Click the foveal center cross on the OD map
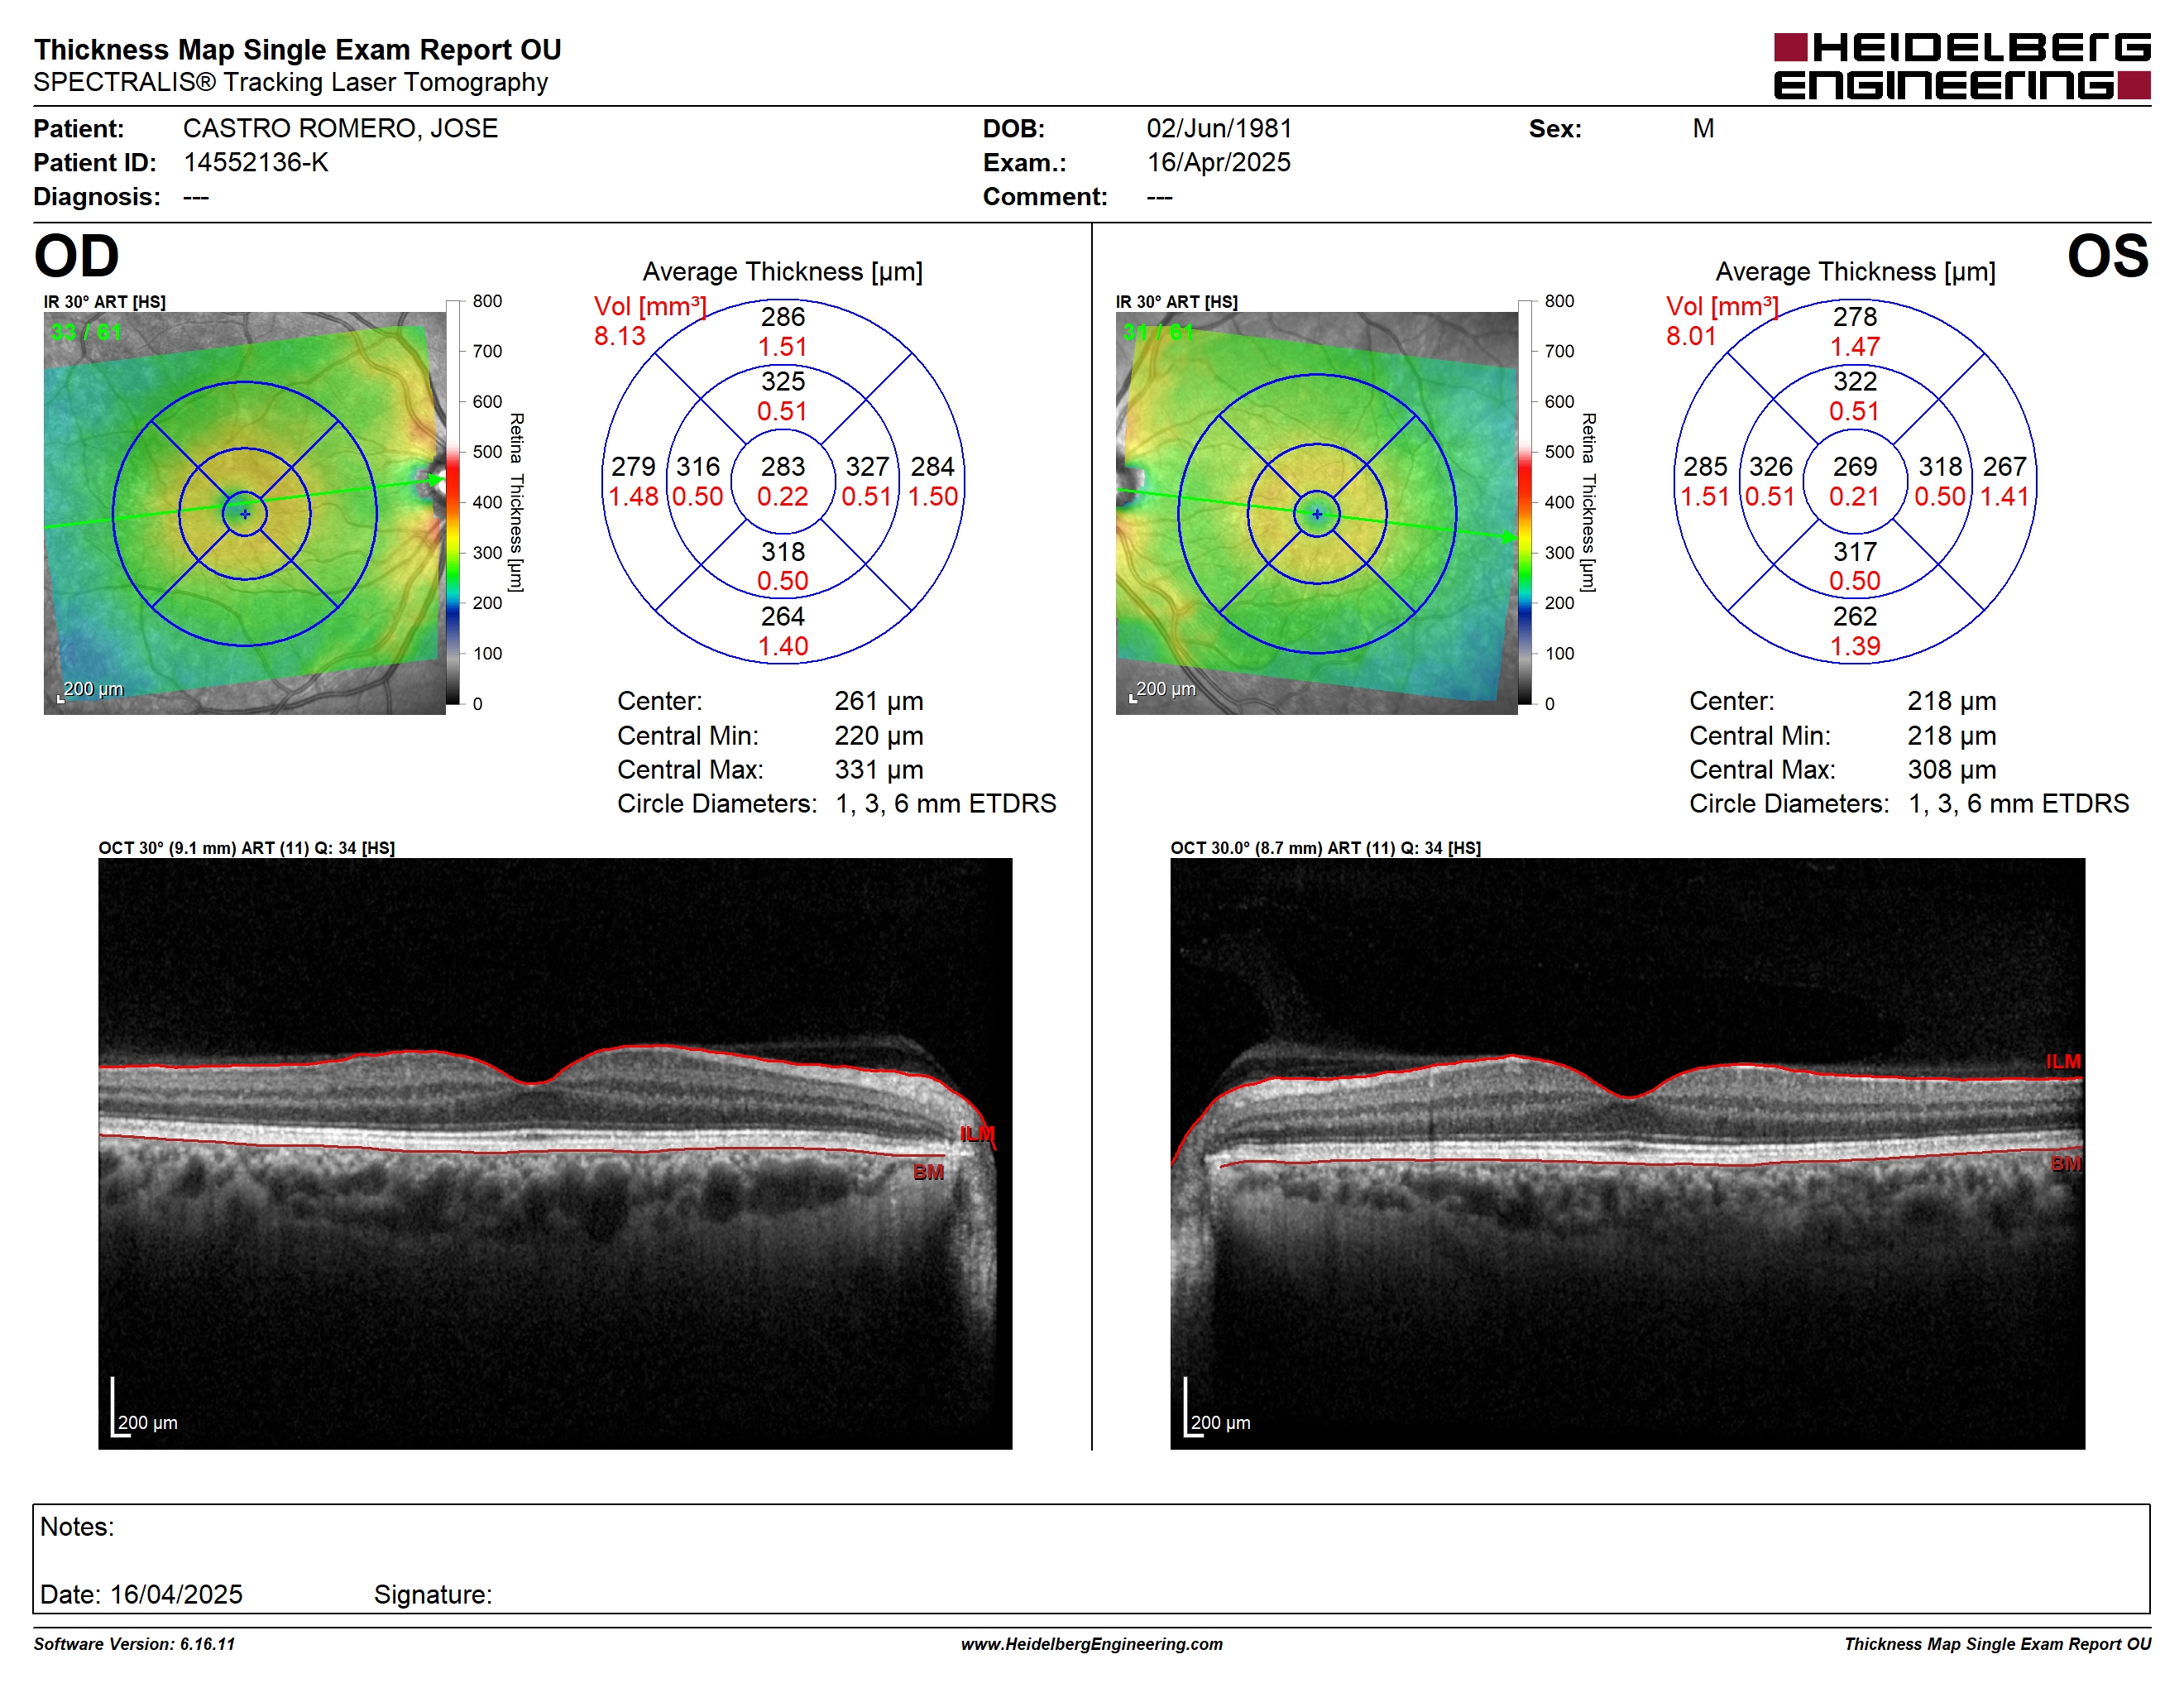Viewport: 2184px width, 1688px height. [x=245, y=514]
